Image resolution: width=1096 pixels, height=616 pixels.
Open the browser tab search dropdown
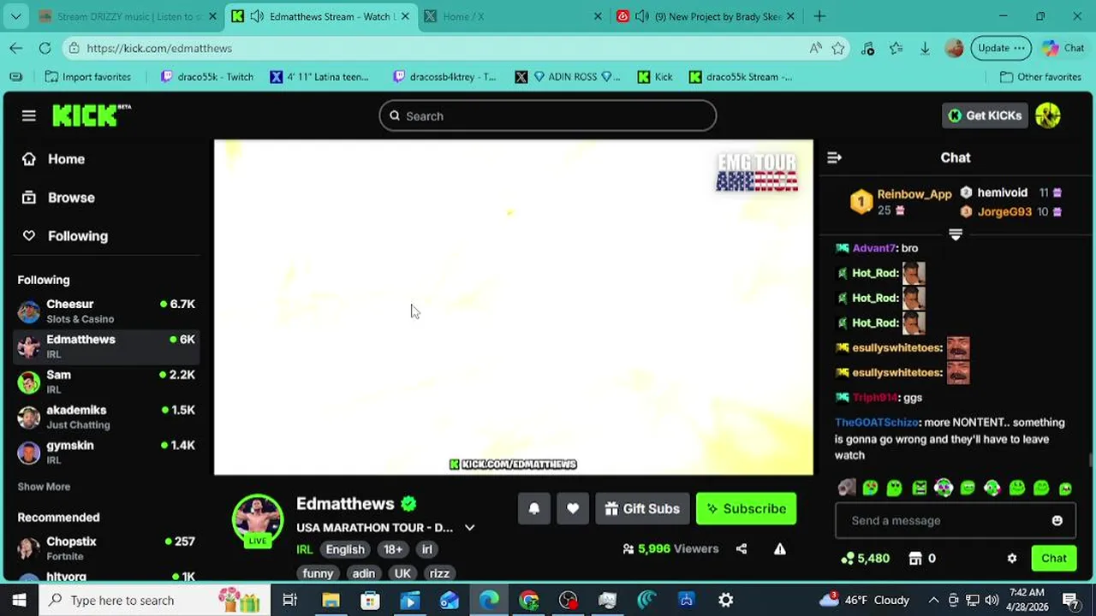click(16, 16)
